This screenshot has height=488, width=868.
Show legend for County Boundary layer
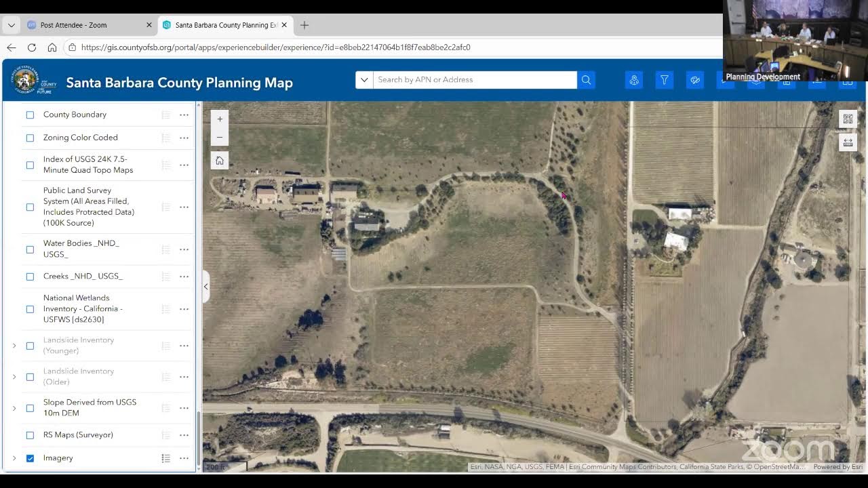[x=165, y=115]
